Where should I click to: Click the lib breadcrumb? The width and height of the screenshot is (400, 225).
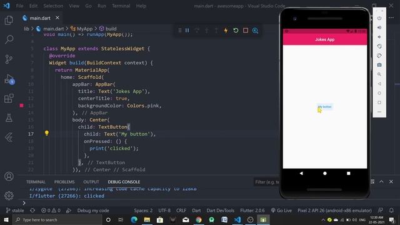tap(26, 29)
